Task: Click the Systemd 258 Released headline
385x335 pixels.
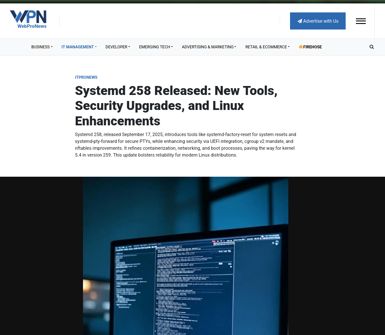Action: 176,106
